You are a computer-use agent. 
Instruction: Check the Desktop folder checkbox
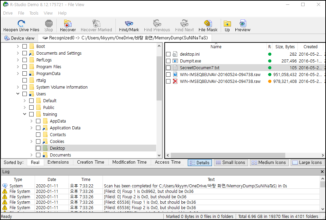38,148
